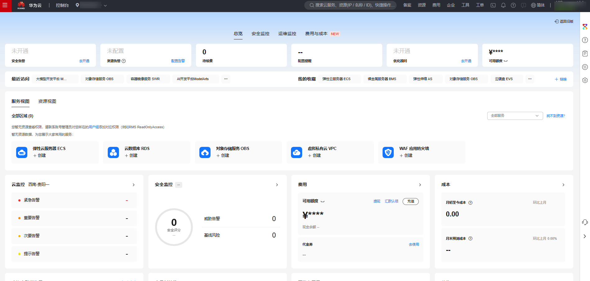Click the 资源告警 help icon
Viewport: 590px width, 281px height.
click(x=124, y=61)
